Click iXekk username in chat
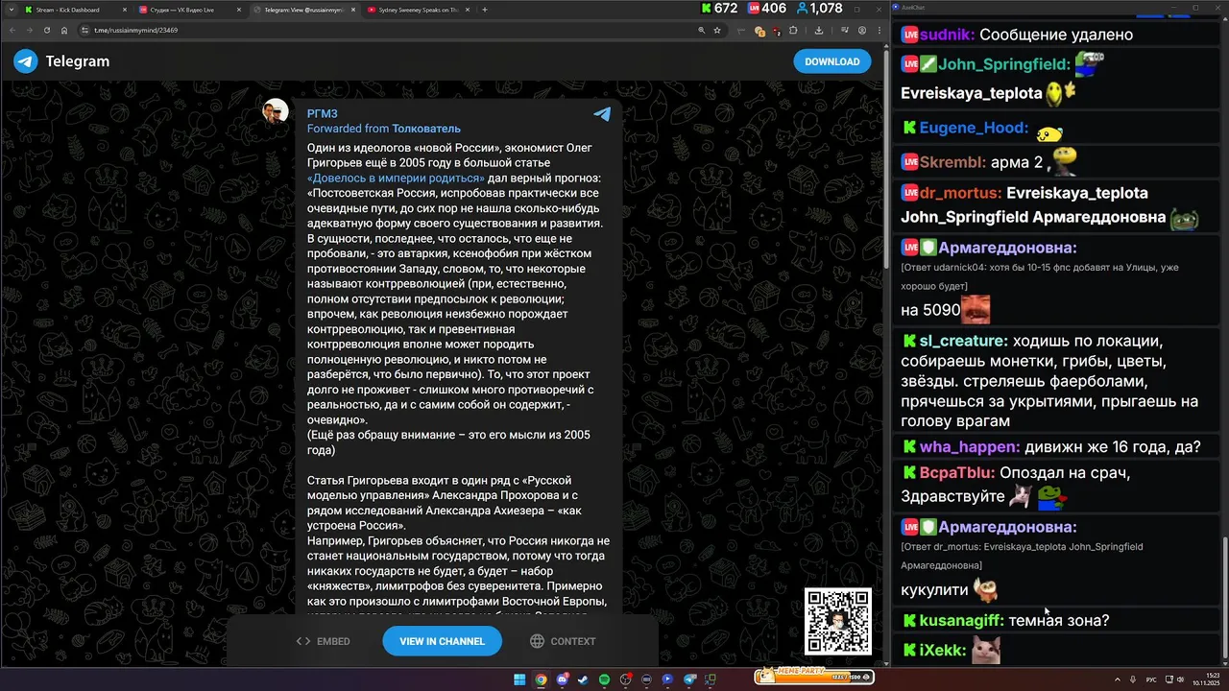This screenshot has height=691, width=1229. point(943,650)
